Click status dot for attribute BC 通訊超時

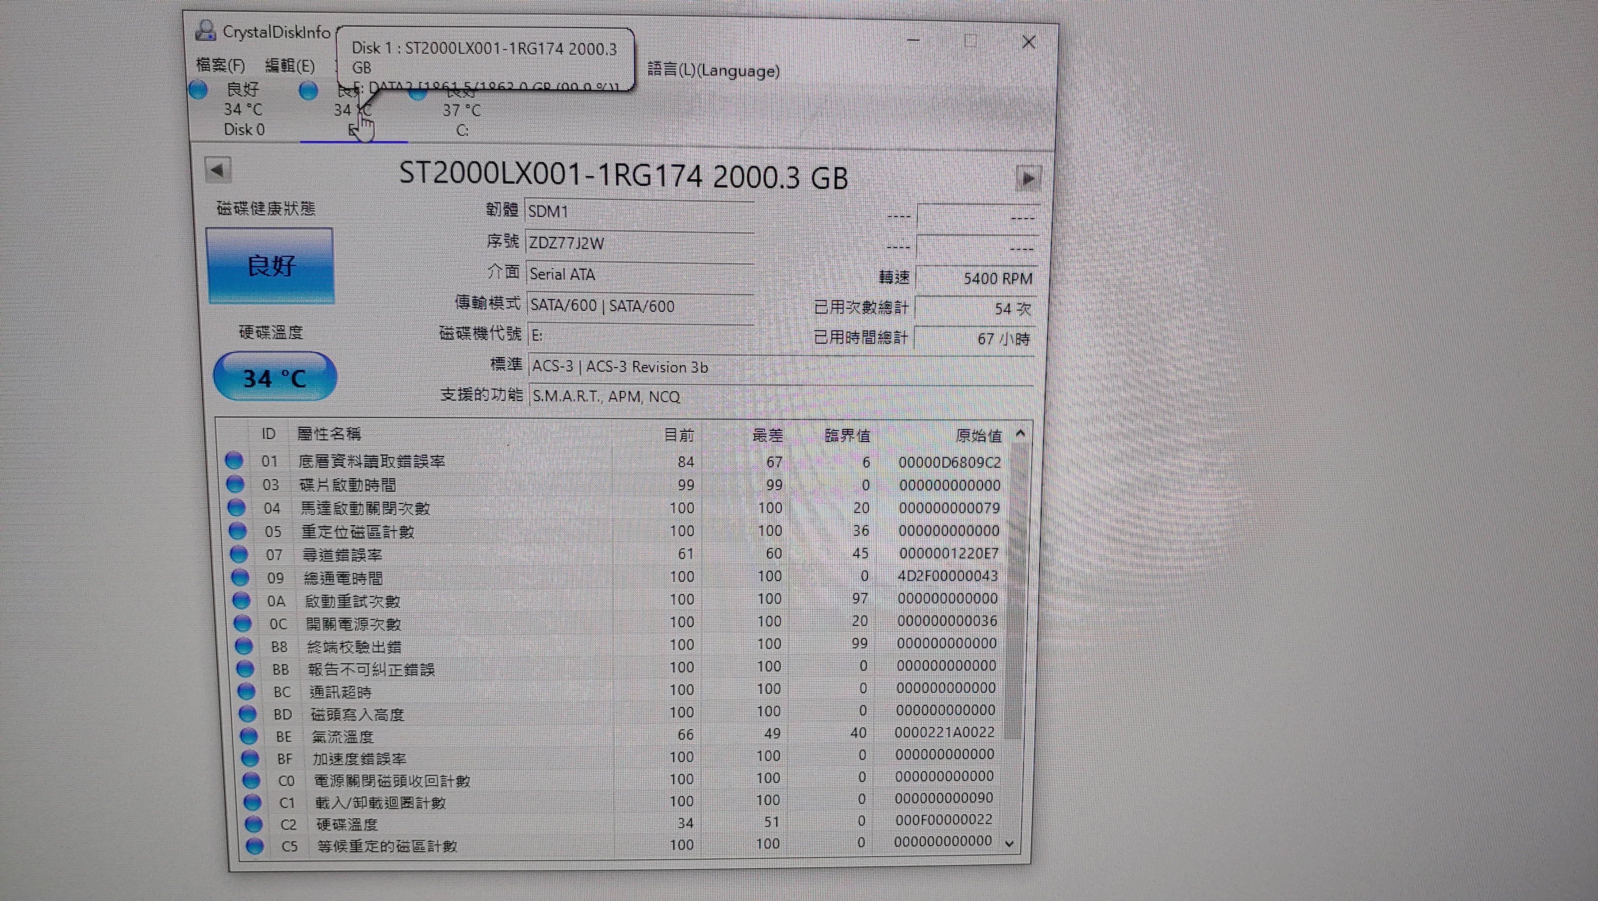pos(246,691)
